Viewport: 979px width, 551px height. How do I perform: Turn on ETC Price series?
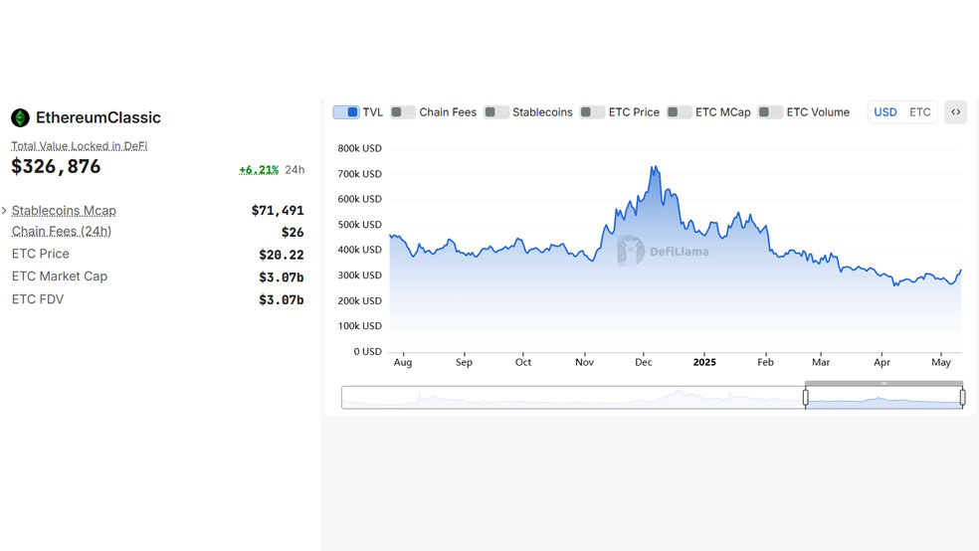point(592,112)
